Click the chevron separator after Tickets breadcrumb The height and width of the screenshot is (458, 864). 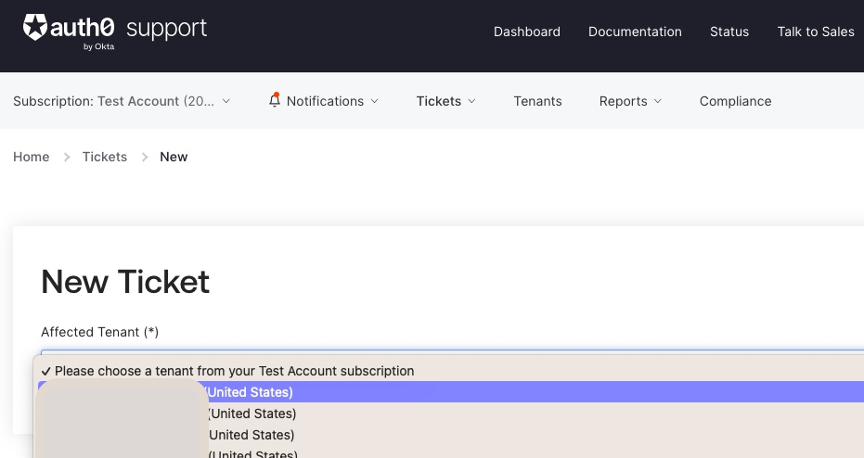click(x=145, y=158)
